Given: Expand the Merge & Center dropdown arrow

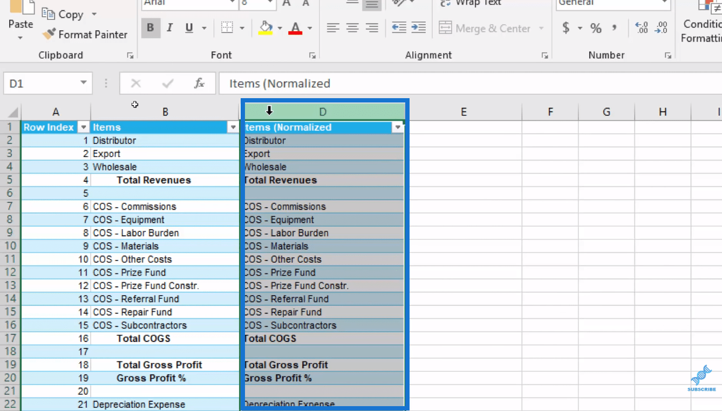Looking at the screenshot, I should [541, 28].
